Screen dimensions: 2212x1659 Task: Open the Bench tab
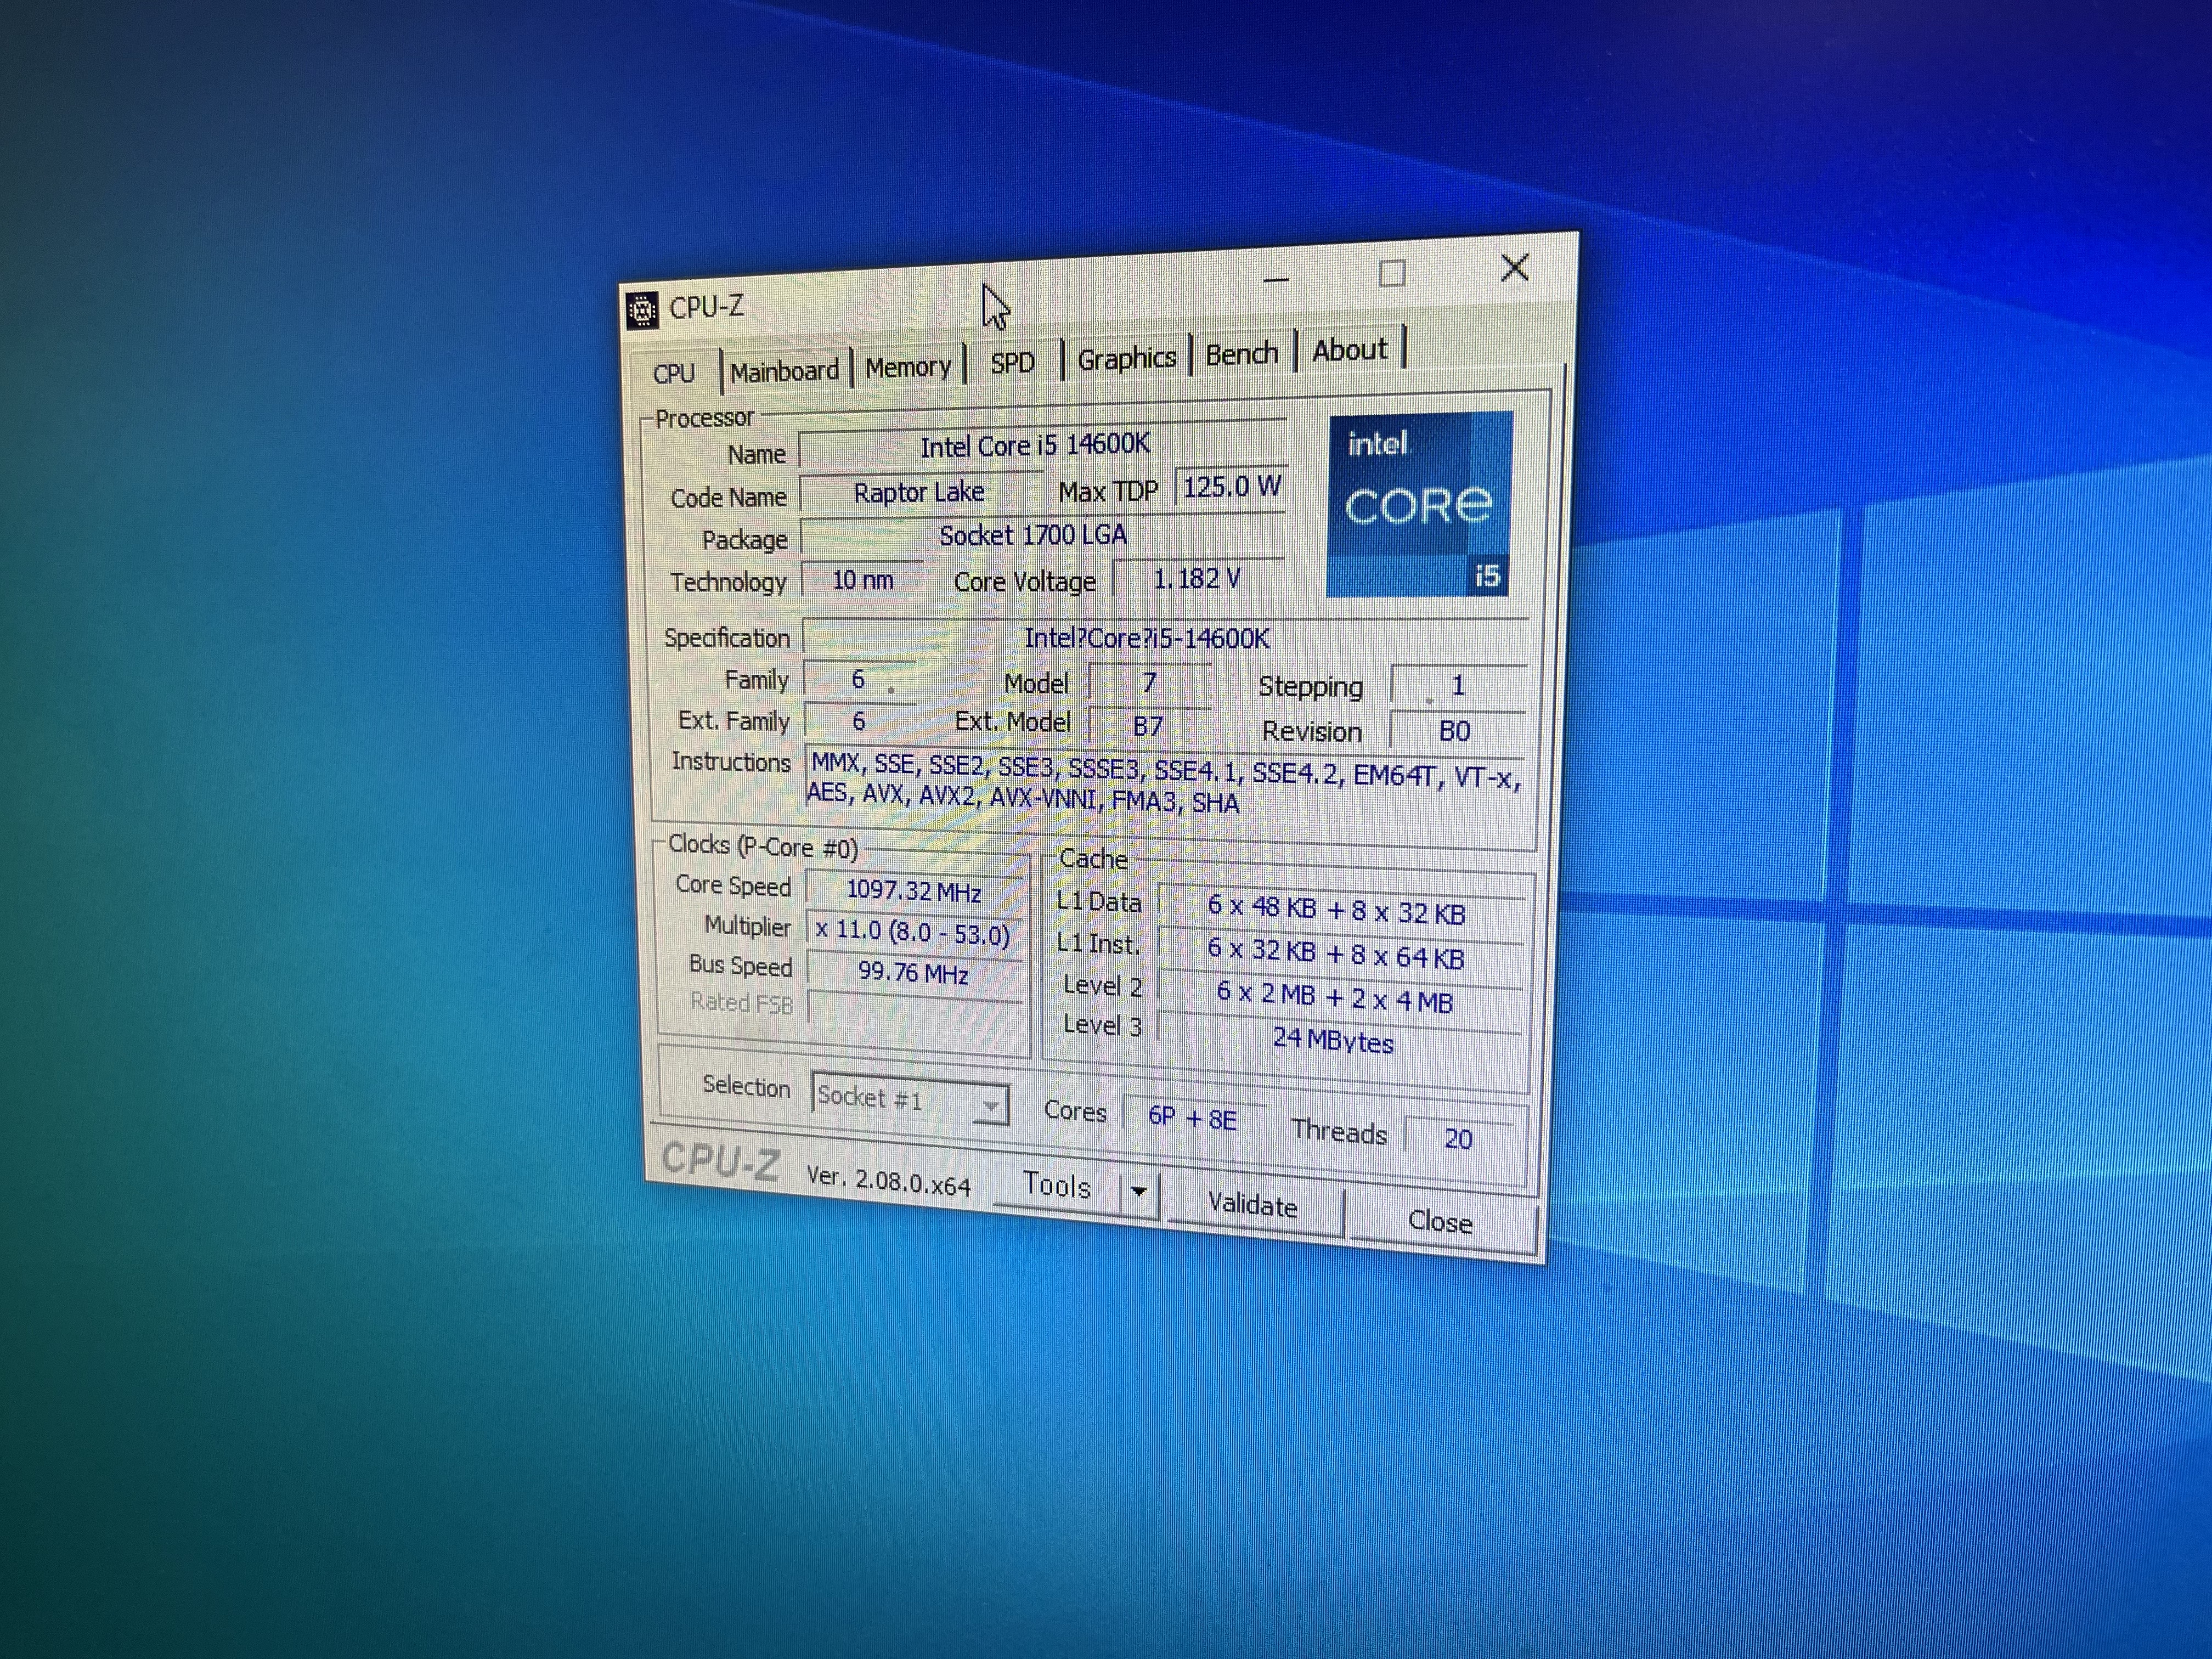[1241, 354]
